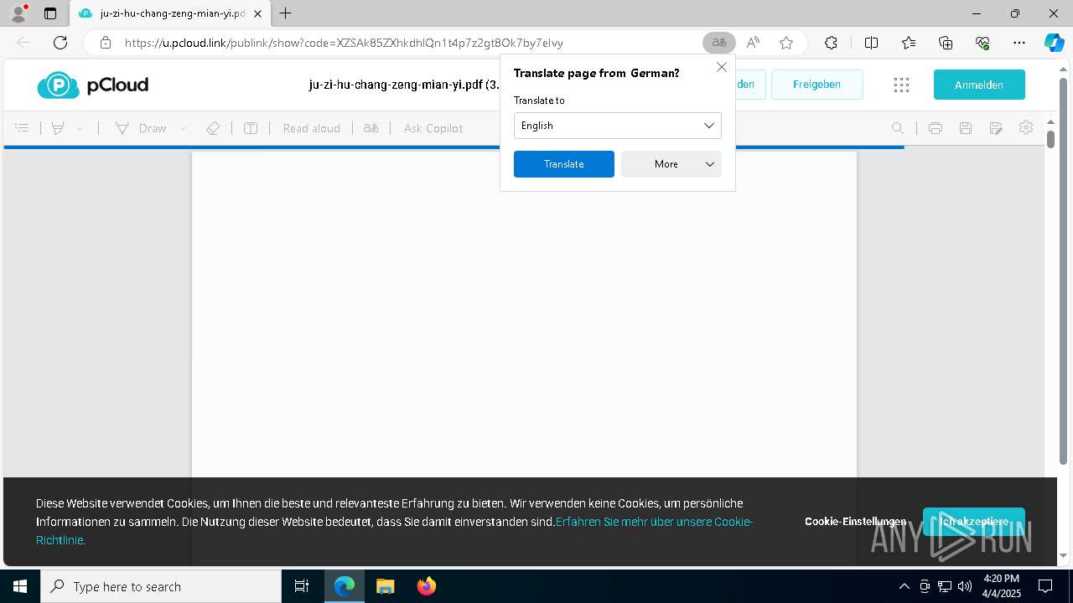The height and width of the screenshot is (603, 1073).
Task: Open the pCloud apps grid icon
Action: coord(901,85)
